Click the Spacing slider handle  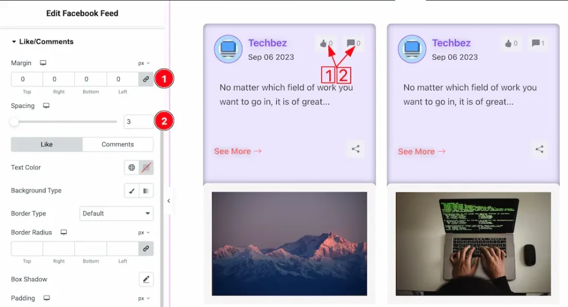pyautogui.click(x=14, y=121)
